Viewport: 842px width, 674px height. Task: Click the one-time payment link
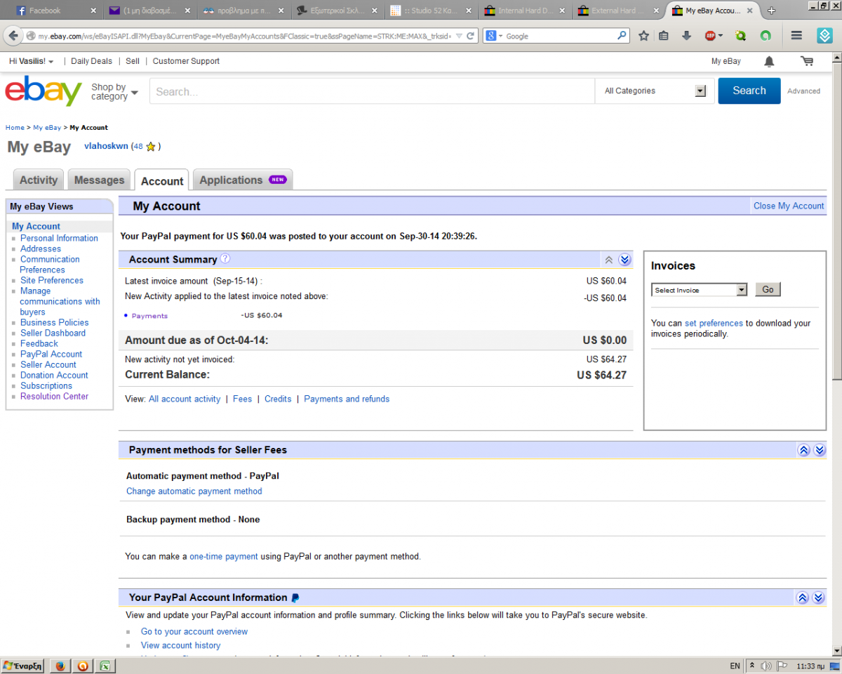[x=224, y=556]
